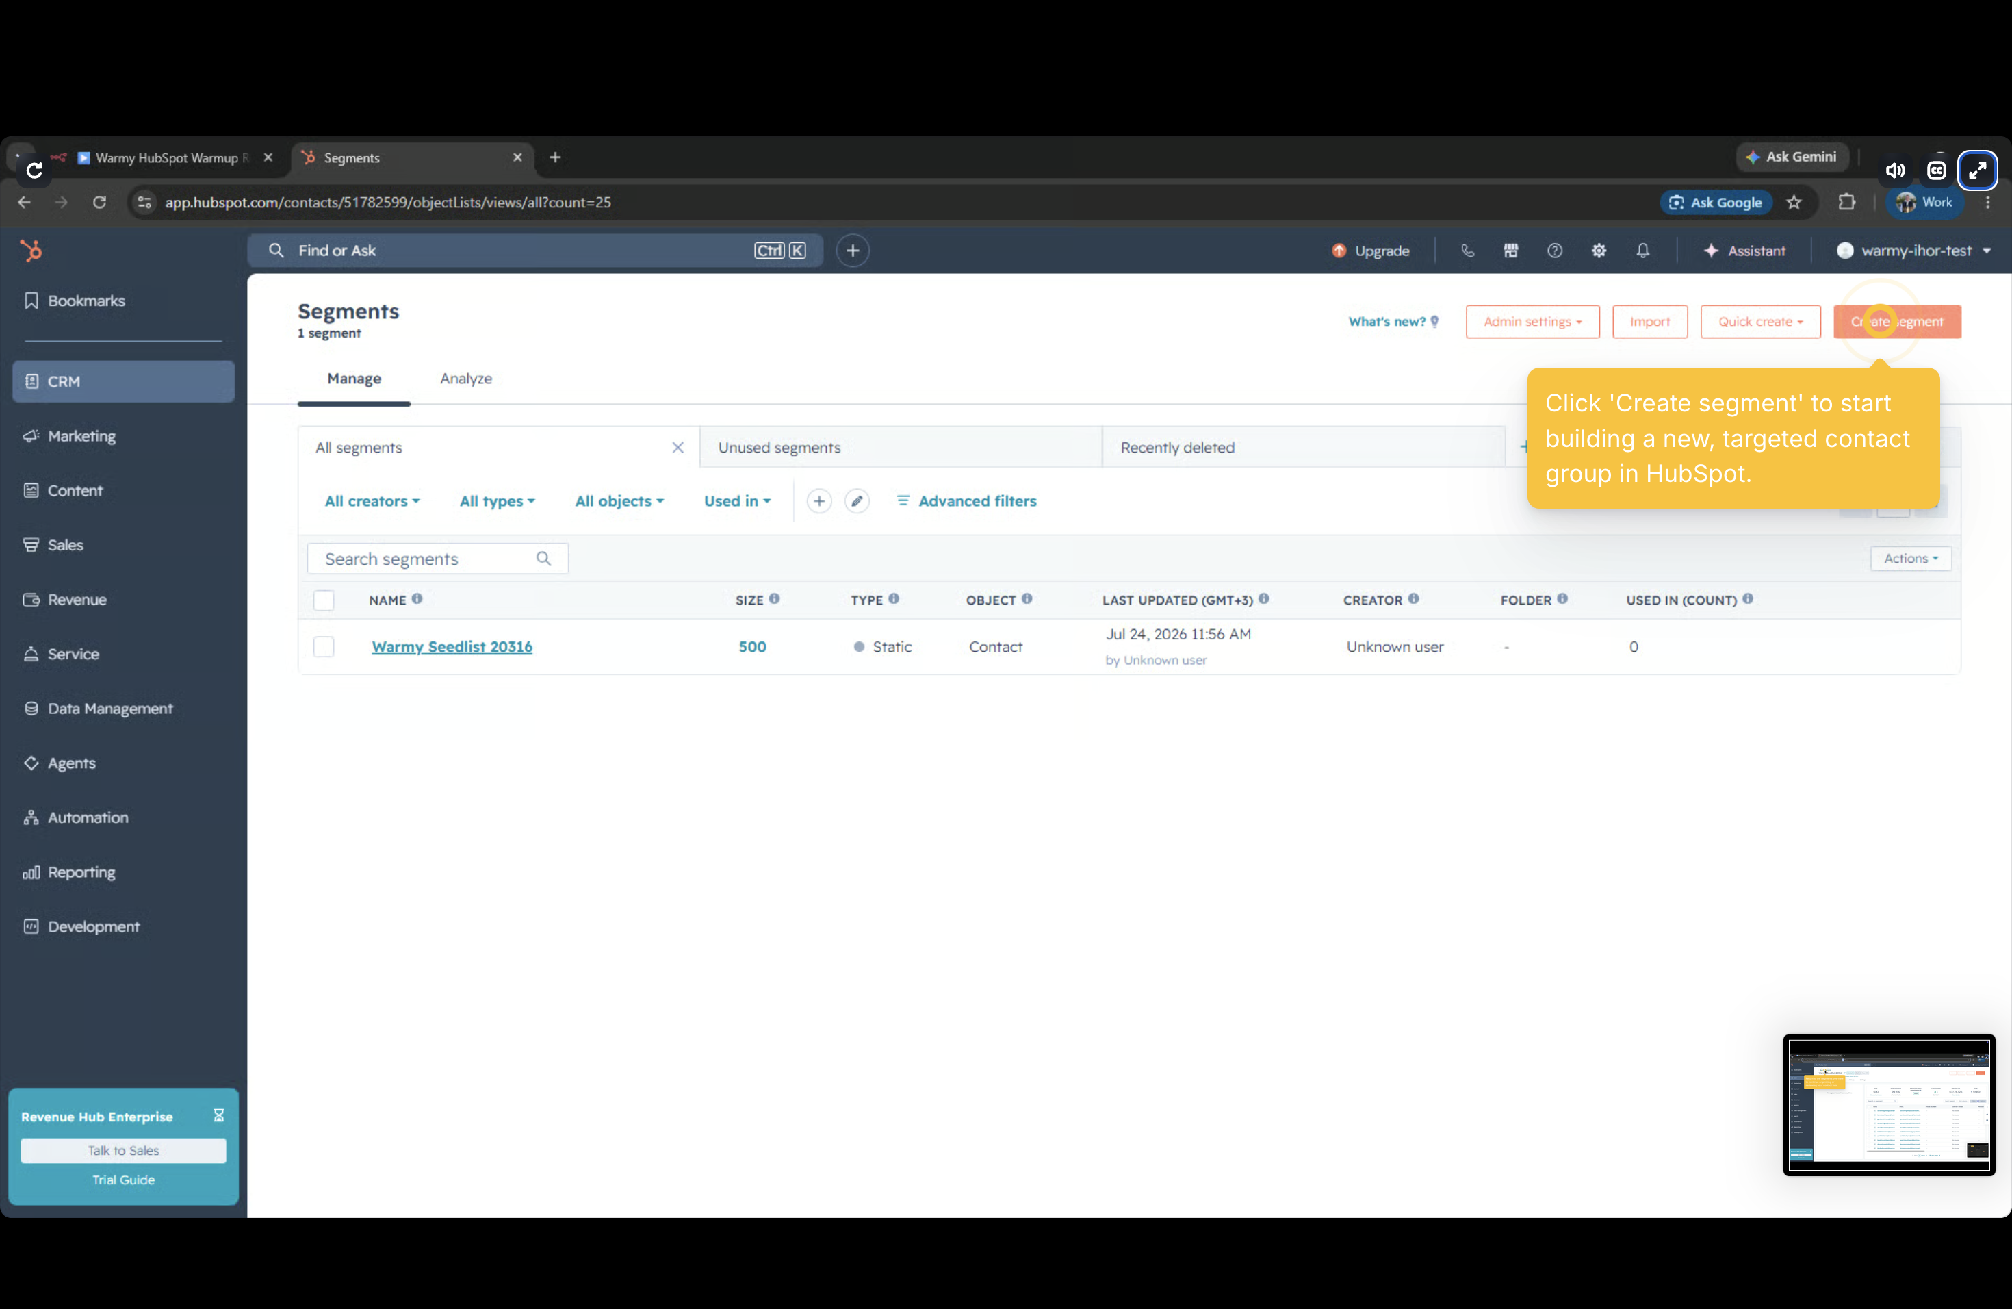
Task: Click the 500 size value link
Action: tap(752, 647)
